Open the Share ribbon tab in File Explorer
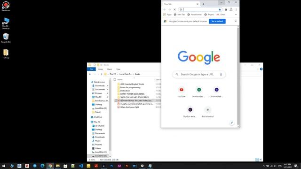 pos(110,69)
